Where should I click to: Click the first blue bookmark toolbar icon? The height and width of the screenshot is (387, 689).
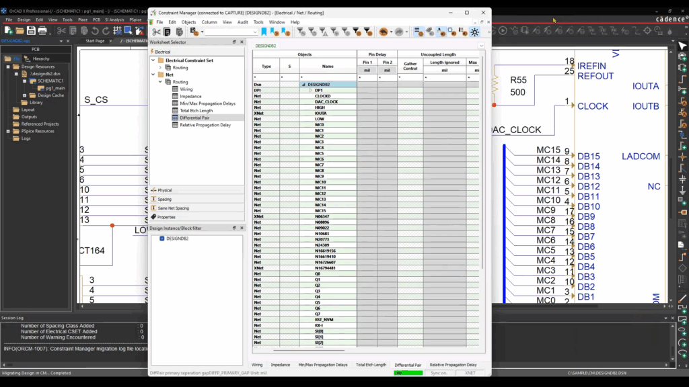[264, 32]
